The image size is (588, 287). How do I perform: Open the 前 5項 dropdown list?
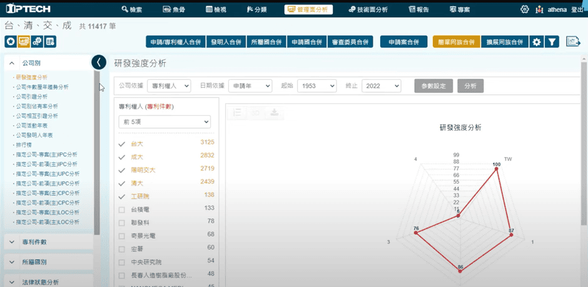point(165,122)
